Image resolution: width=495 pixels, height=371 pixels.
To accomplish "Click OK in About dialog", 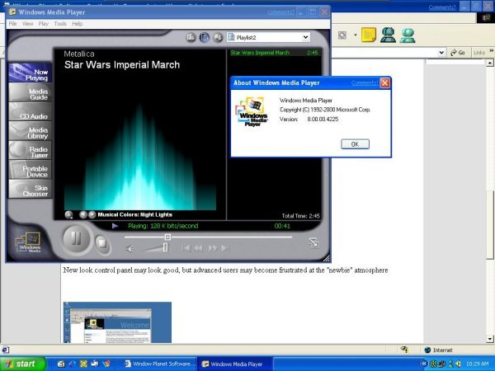I will coord(354,143).
